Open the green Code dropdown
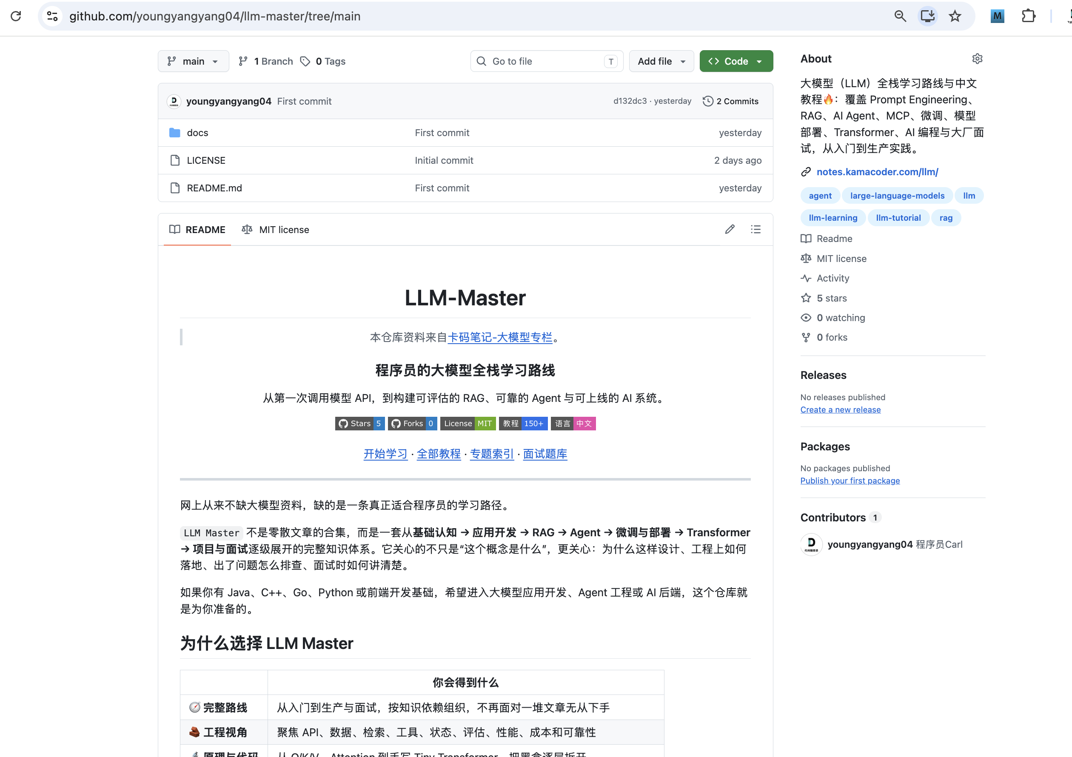Image resolution: width=1072 pixels, height=757 pixels. 736,61
